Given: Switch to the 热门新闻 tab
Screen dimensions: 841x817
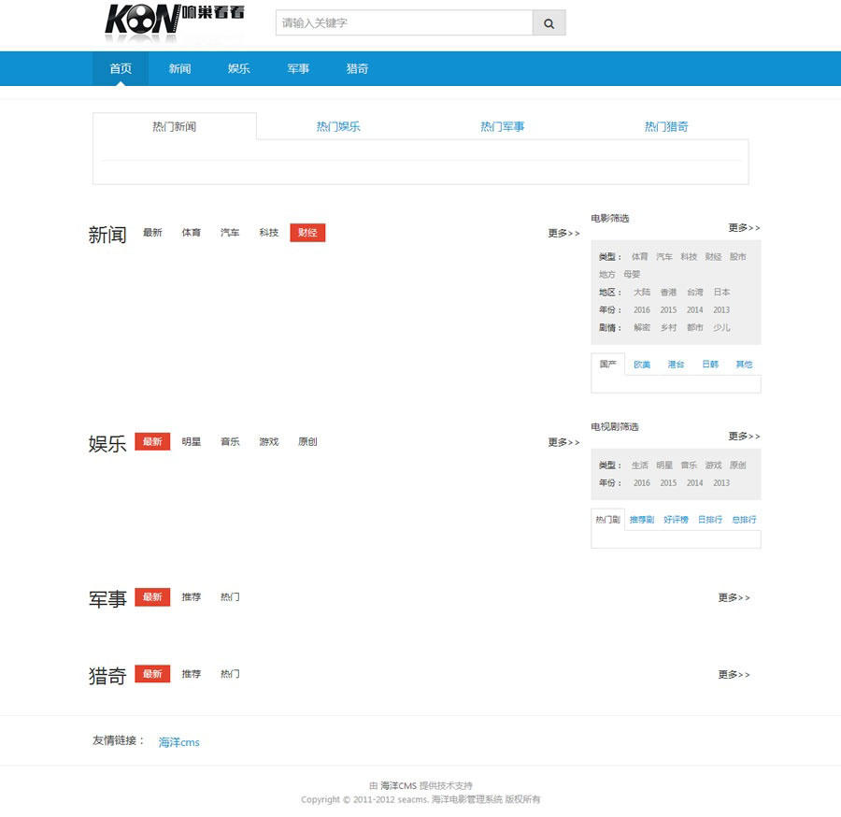Looking at the screenshot, I should click(175, 126).
